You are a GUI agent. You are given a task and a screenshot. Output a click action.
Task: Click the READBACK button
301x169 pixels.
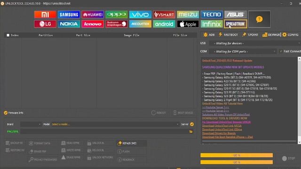point(126,160)
